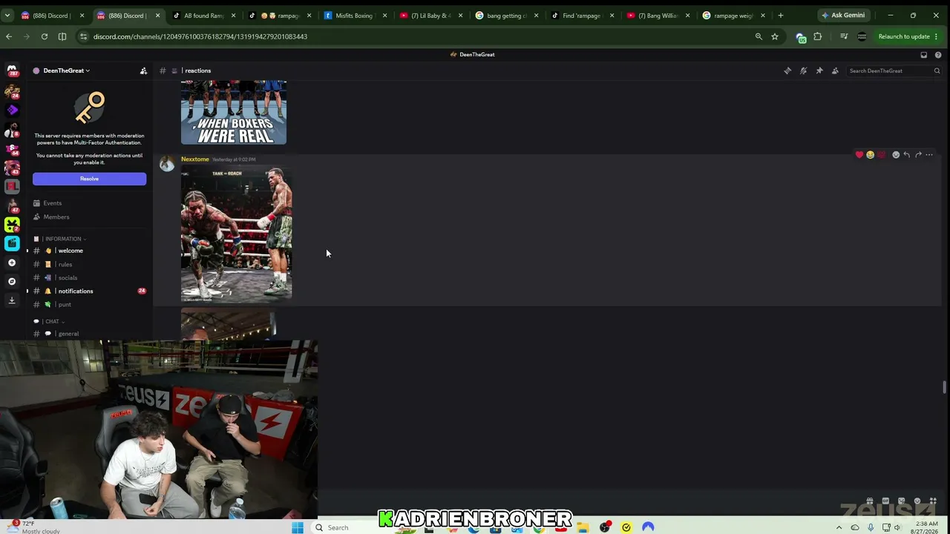Open the welcome channel
950x534 pixels.
click(89, 251)
